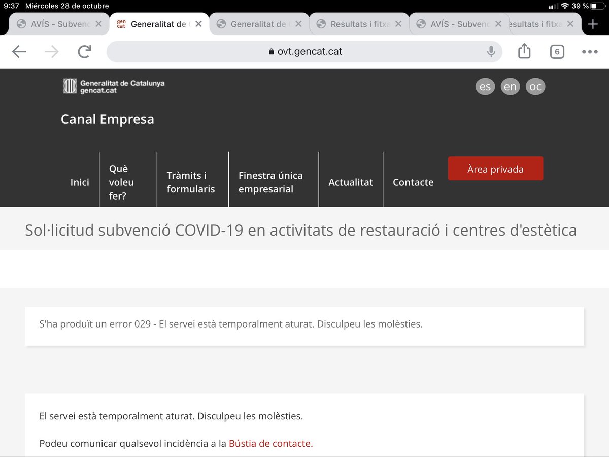Switch to the first Resultats i fitxa tab
The width and height of the screenshot is (609, 457).
click(x=359, y=24)
